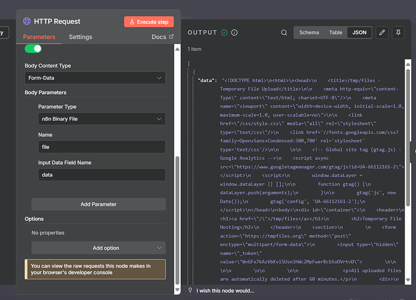Click the external link icon beside Docs
The height and width of the screenshot is (300, 416).
[171, 37]
